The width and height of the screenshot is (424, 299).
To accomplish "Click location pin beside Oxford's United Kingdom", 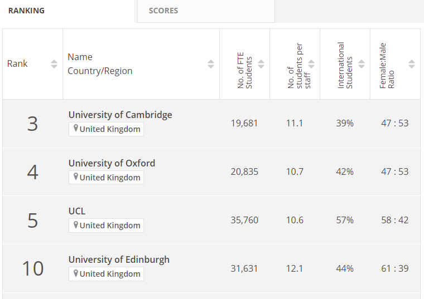I will (76, 177).
